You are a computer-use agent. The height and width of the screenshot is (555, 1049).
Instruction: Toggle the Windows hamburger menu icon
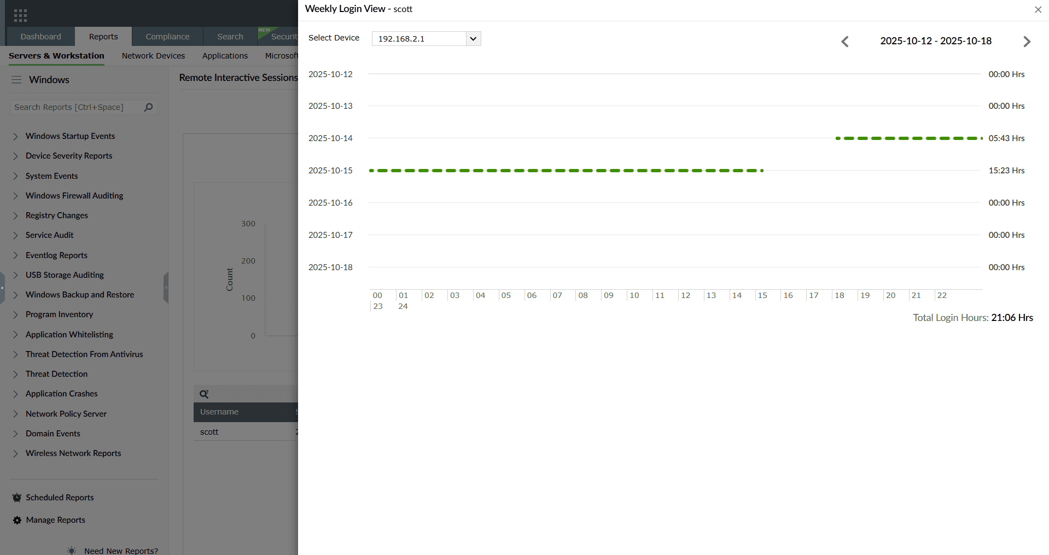coord(17,80)
